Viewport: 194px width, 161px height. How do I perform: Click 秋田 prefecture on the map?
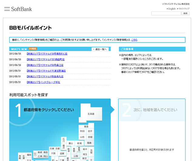[82, 131]
